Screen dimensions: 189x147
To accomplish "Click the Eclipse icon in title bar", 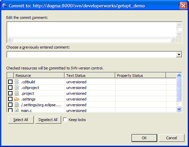I will [5, 5].
